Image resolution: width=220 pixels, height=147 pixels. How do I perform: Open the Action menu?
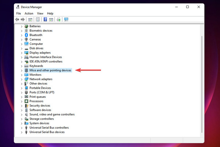pos(29,13)
